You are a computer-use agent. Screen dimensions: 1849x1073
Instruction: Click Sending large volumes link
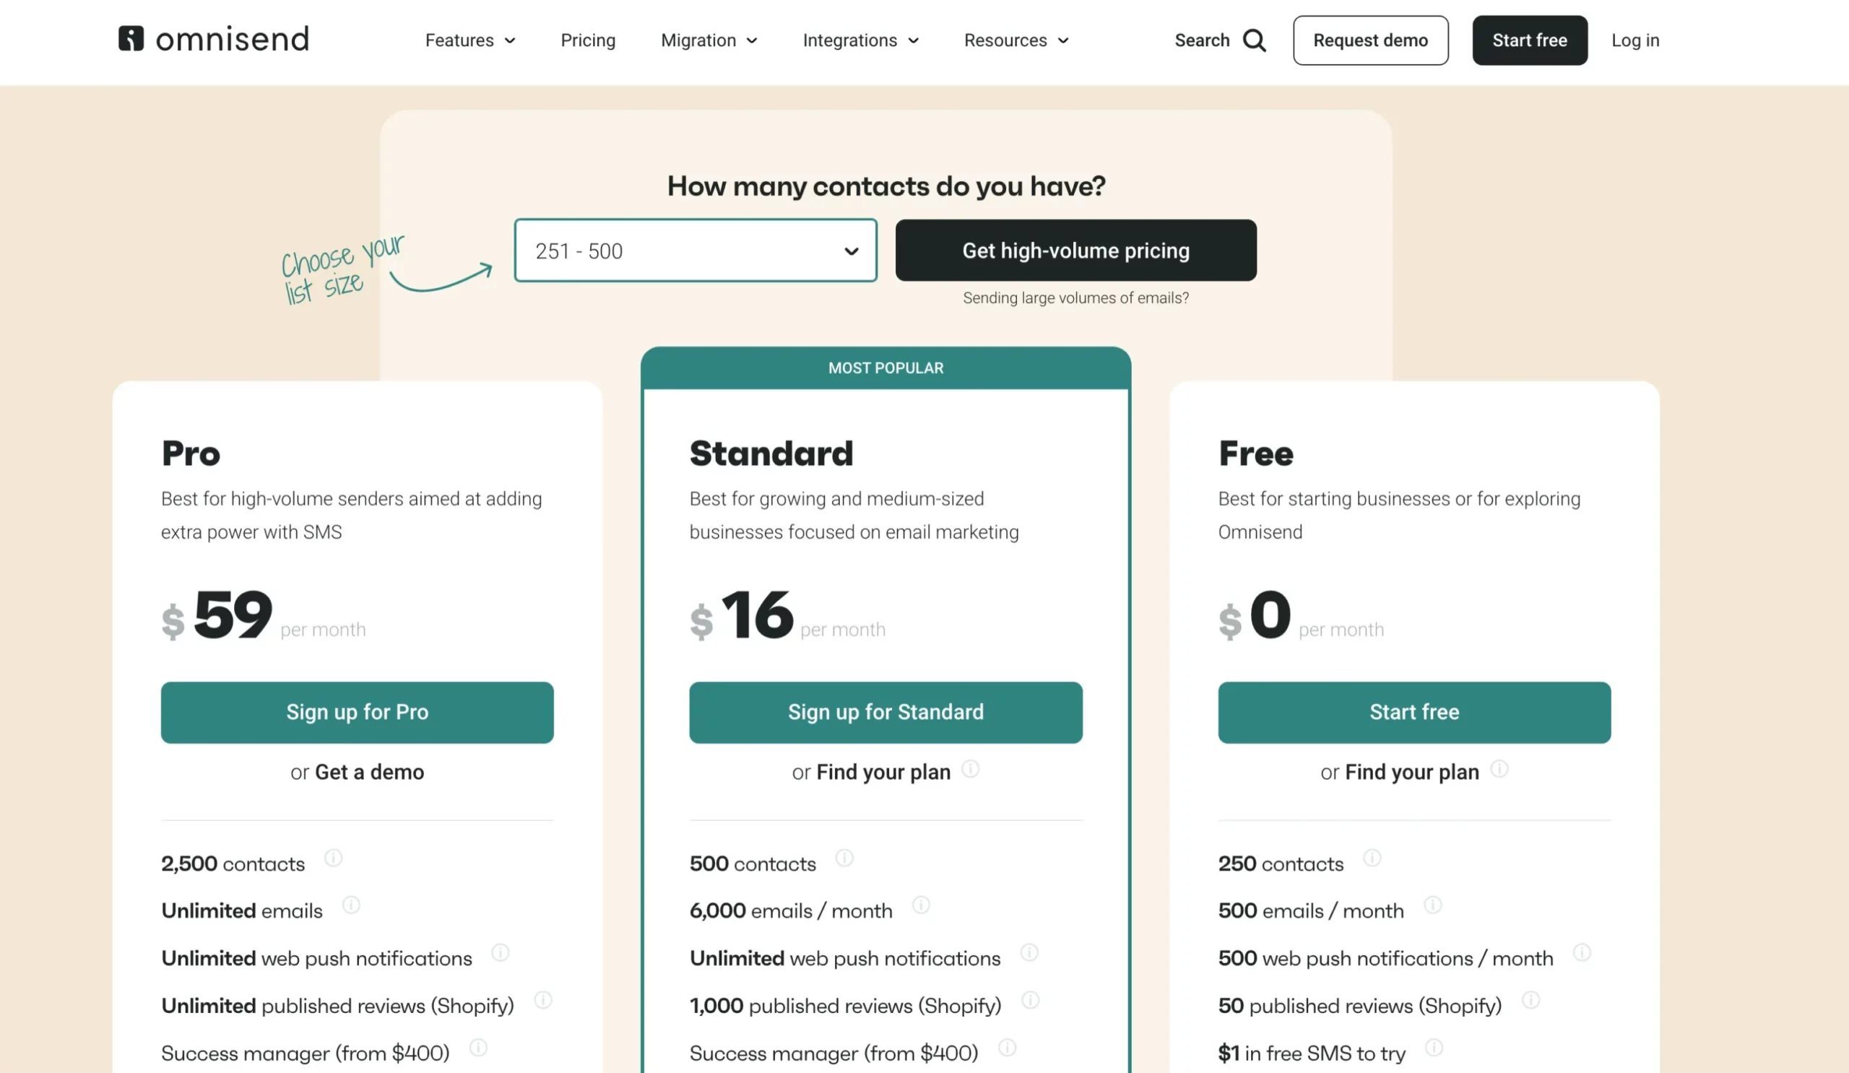tap(1076, 297)
